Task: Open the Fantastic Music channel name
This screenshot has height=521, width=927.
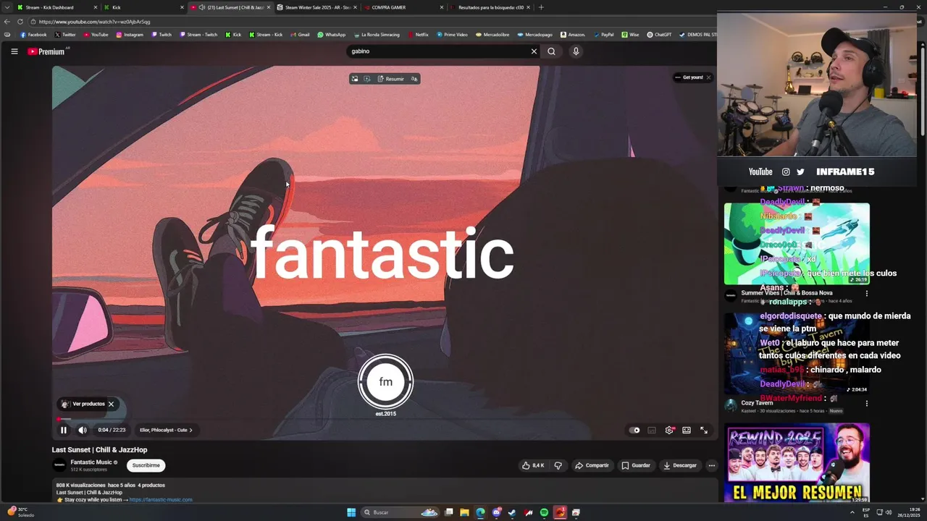Action: coord(91,462)
